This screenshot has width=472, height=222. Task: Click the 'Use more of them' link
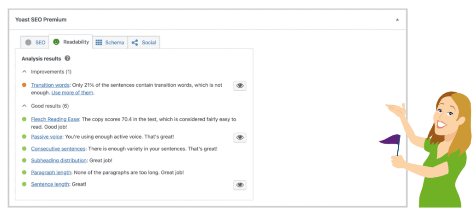pos(72,92)
